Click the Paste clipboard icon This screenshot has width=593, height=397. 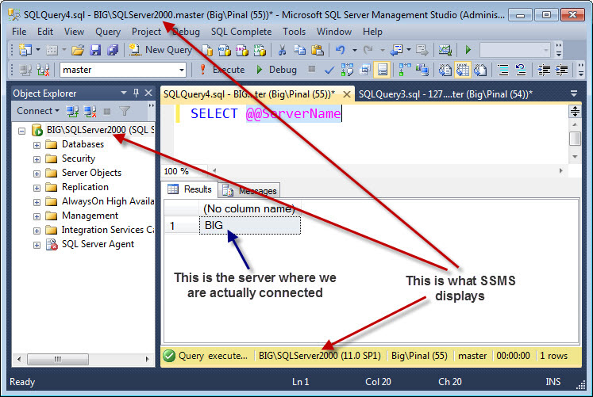tap(318, 50)
